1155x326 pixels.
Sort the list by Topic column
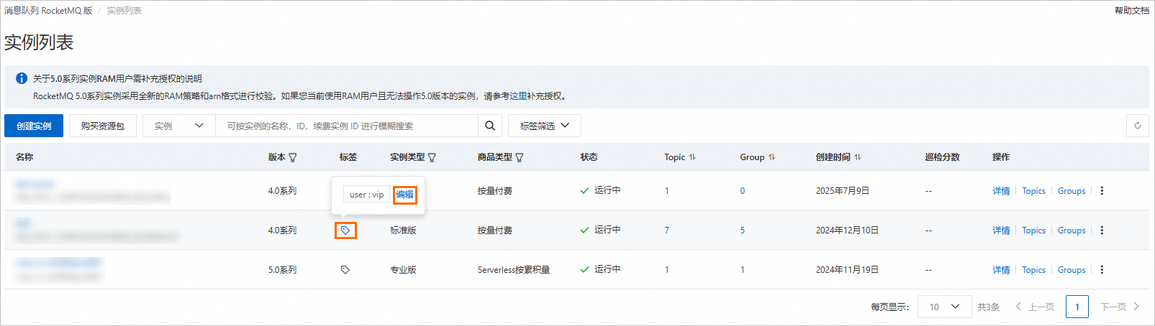tap(692, 157)
